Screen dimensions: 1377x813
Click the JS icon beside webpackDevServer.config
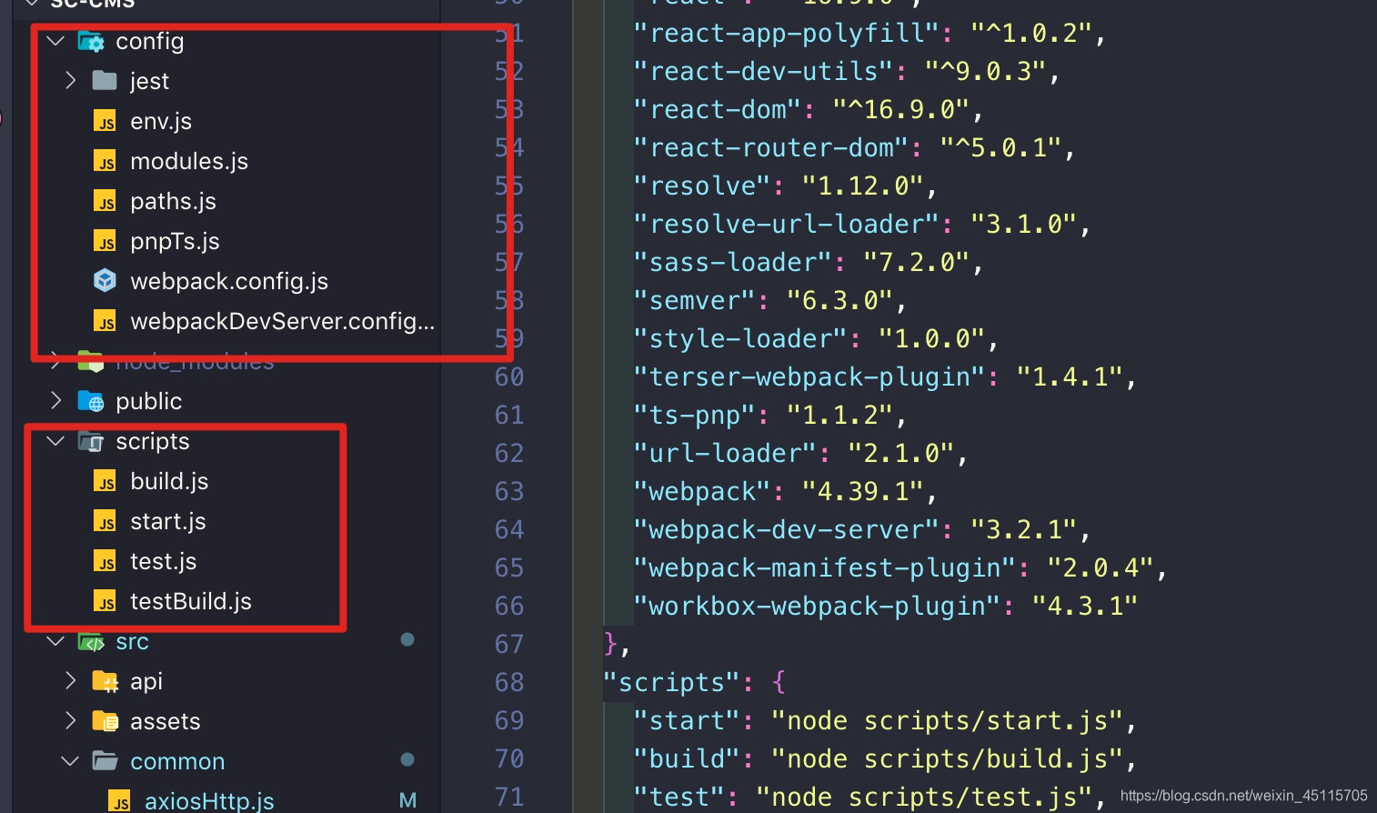click(105, 322)
